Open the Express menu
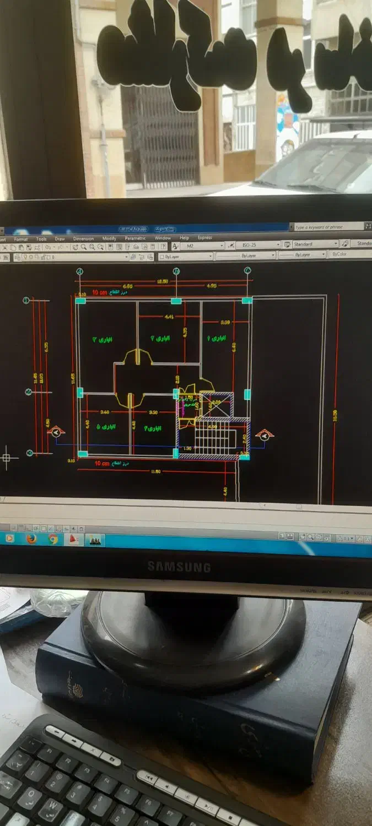This screenshot has width=372, height=826. point(204,237)
